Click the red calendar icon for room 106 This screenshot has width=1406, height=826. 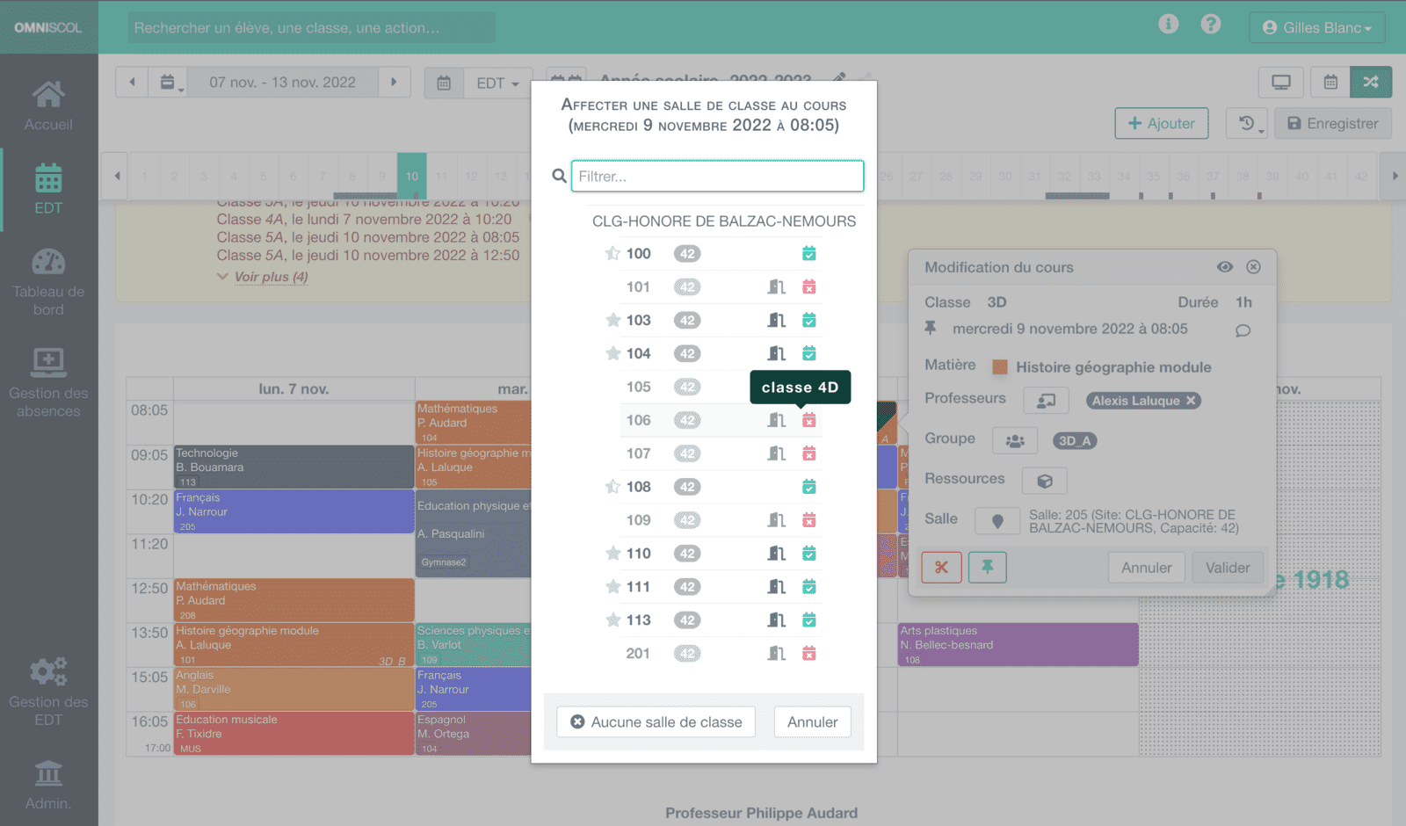[809, 421]
